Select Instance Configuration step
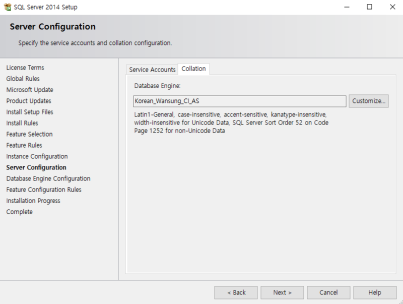403x304 pixels. [37, 156]
